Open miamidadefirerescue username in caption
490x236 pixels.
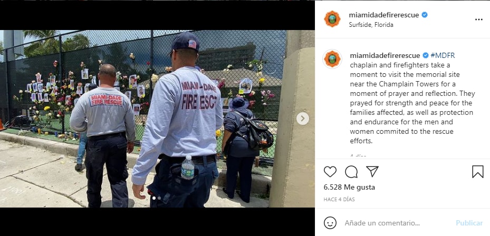(x=385, y=55)
